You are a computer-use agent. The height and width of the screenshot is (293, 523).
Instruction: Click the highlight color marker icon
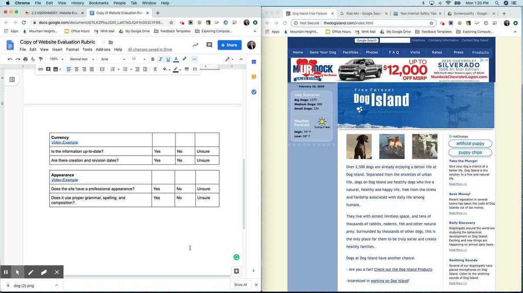[184, 59]
